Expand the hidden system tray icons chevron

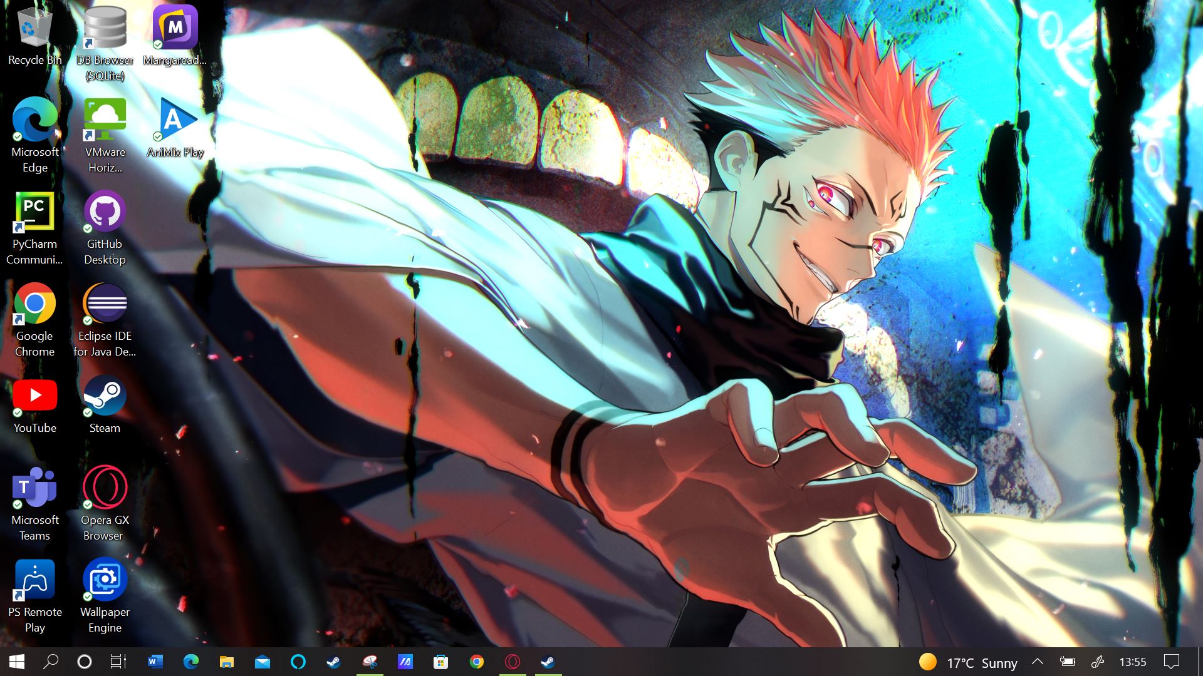1038,662
